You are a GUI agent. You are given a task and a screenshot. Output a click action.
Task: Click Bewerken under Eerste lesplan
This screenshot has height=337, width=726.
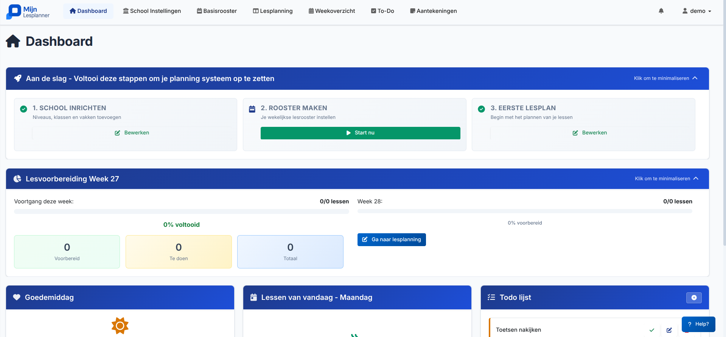pyautogui.click(x=589, y=133)
